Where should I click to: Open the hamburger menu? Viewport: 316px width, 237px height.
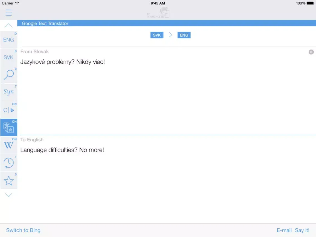coord(9,13)
